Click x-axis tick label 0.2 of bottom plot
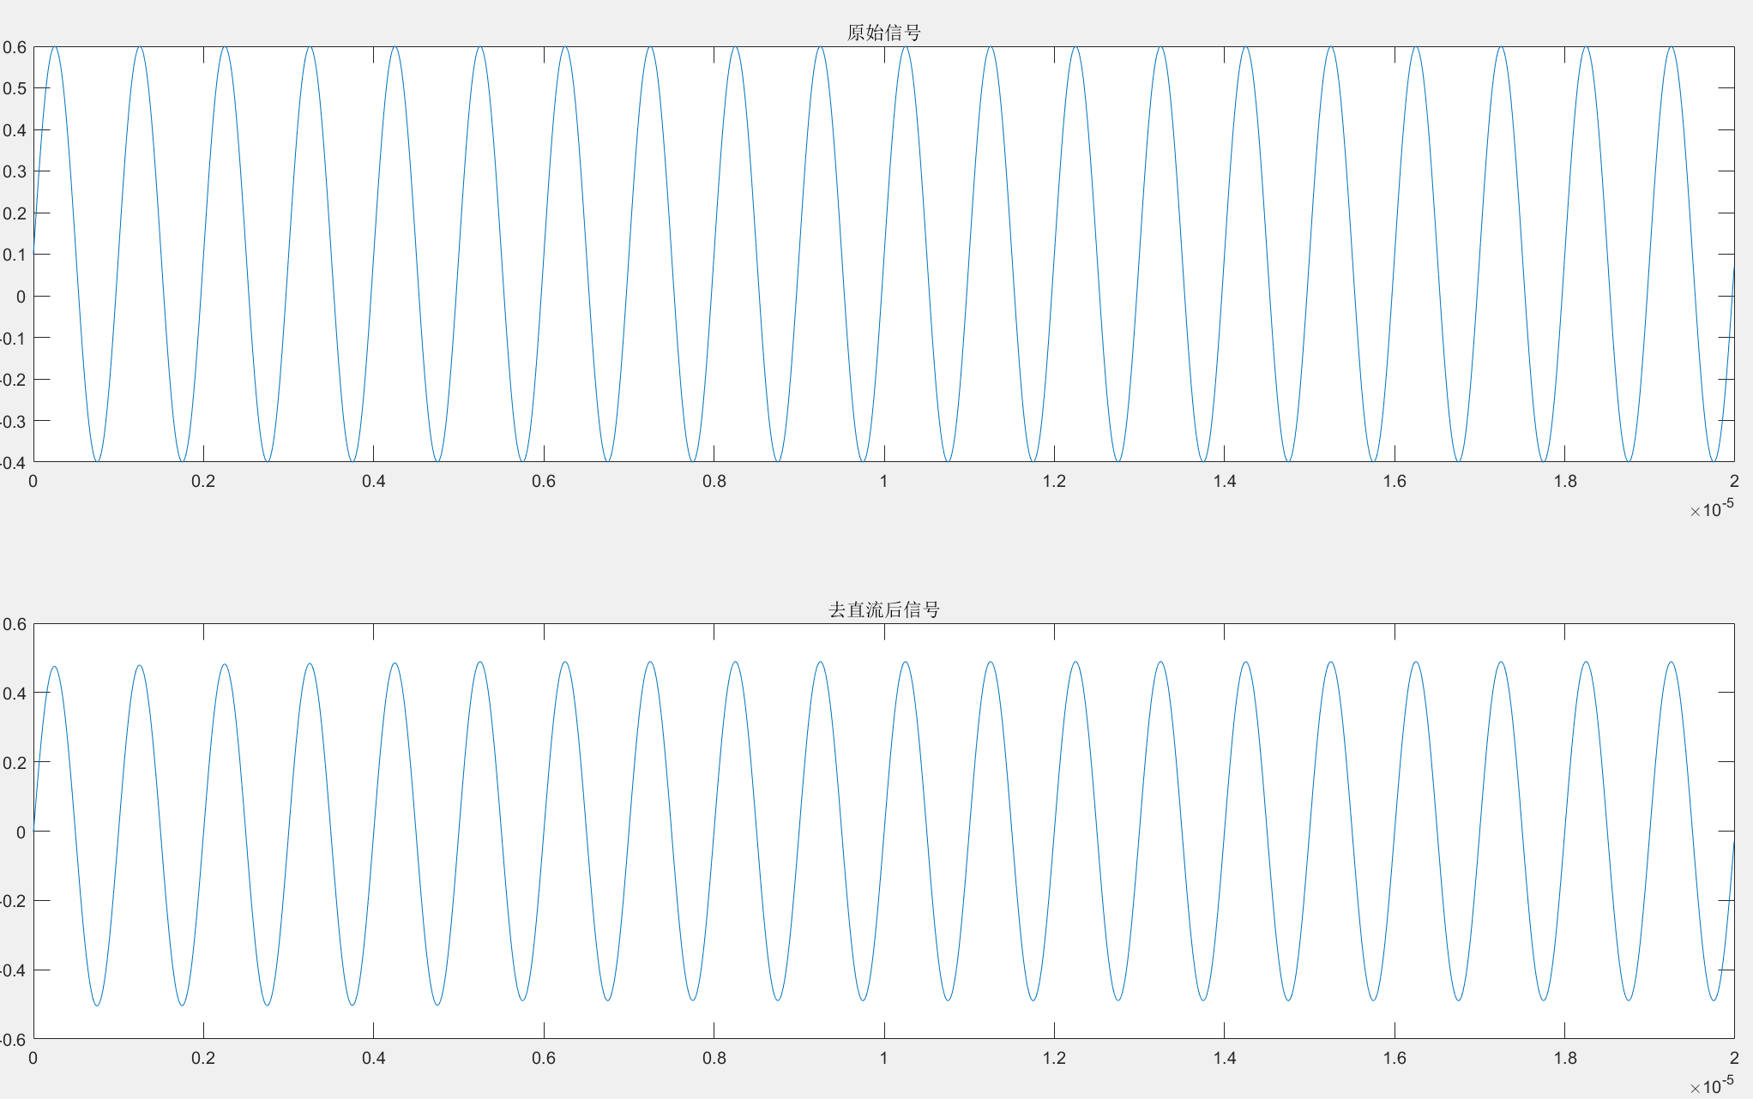 [203, 1058]
